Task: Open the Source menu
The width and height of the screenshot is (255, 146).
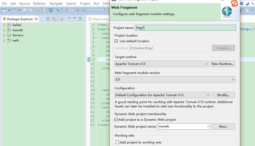Action: (24, 3)
